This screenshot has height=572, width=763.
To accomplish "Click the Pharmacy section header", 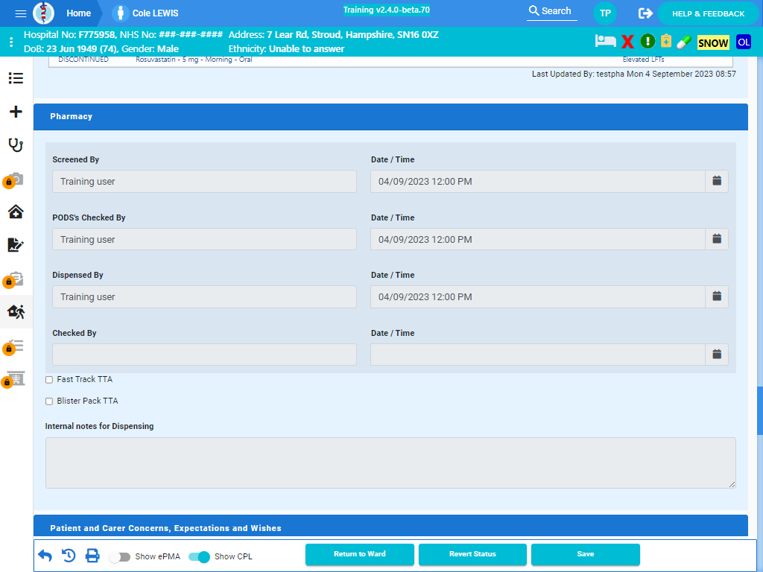I will 390,117.
